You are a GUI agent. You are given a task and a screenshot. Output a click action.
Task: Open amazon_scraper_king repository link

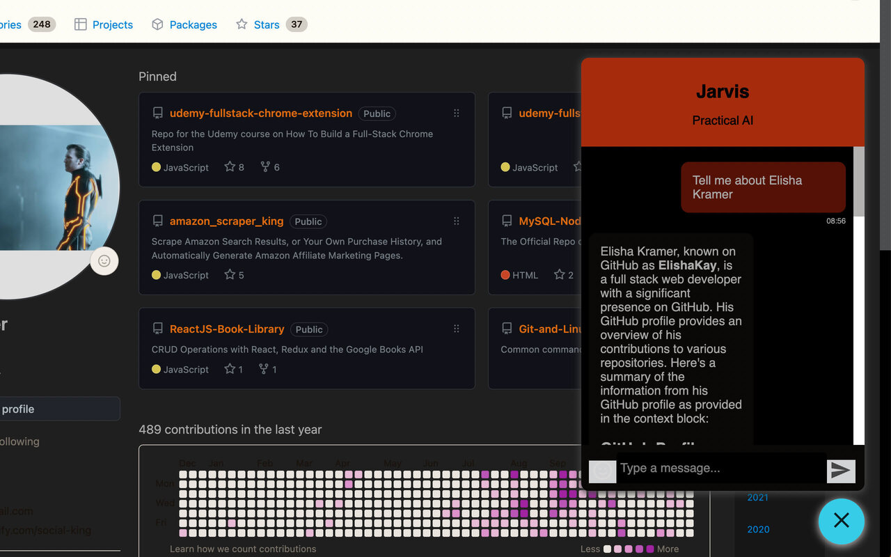coord(226,221)
